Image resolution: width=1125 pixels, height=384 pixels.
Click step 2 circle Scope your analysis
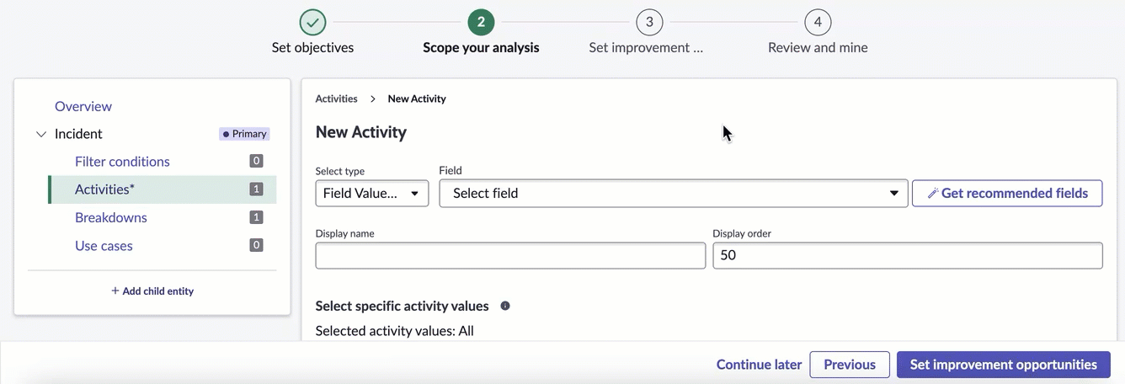[x=481, y=22]
